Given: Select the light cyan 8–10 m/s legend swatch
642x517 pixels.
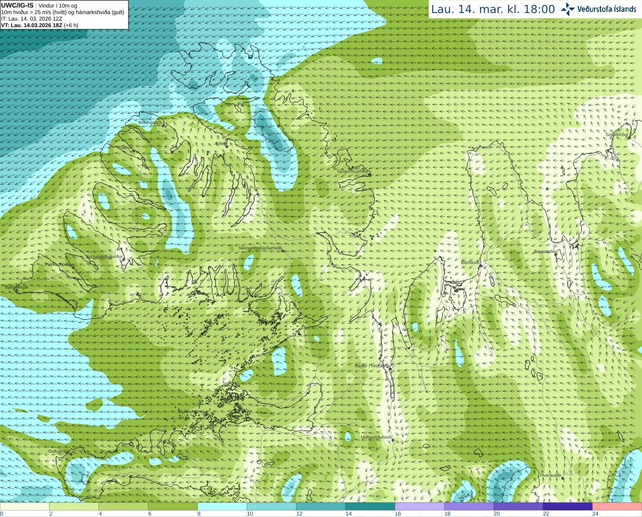Looking at the screenshot, I should [222, 506].
